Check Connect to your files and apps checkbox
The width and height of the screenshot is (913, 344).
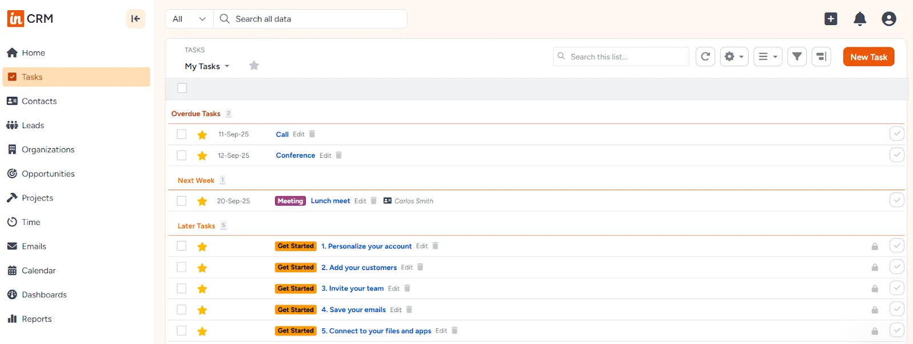click(x=181, y=330)
